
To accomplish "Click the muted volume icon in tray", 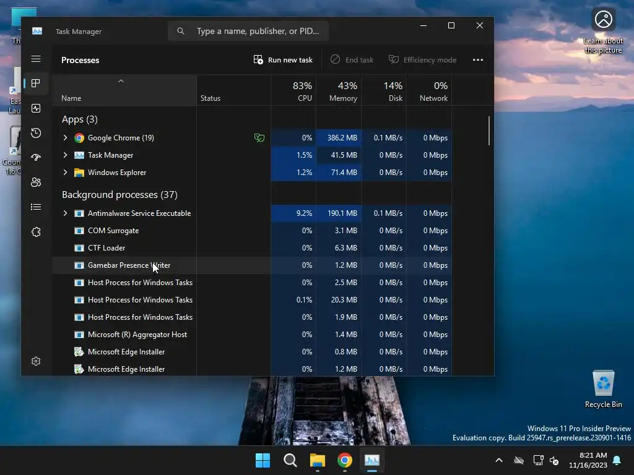I will point(555,460).
